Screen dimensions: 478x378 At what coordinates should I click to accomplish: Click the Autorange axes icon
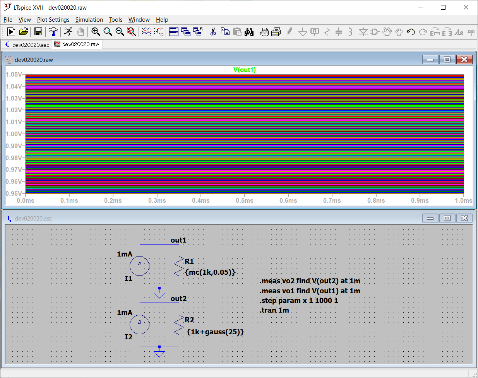159,32
